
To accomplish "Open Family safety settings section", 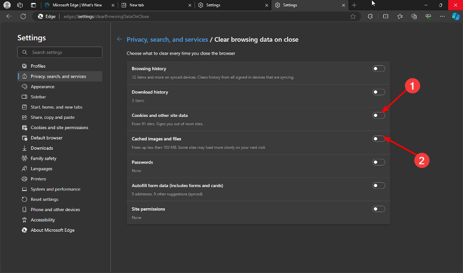I will click(60, 159).
